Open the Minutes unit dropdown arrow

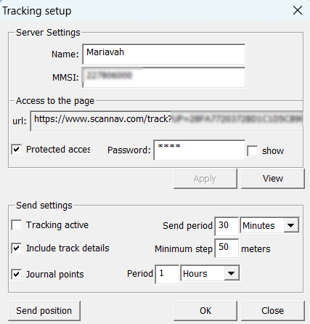[x=291, y=225]
